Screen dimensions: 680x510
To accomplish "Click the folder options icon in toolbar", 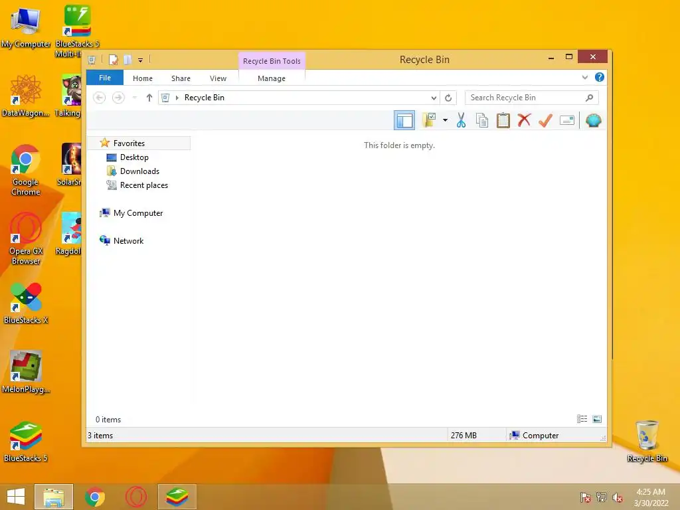I will point(429,120).
